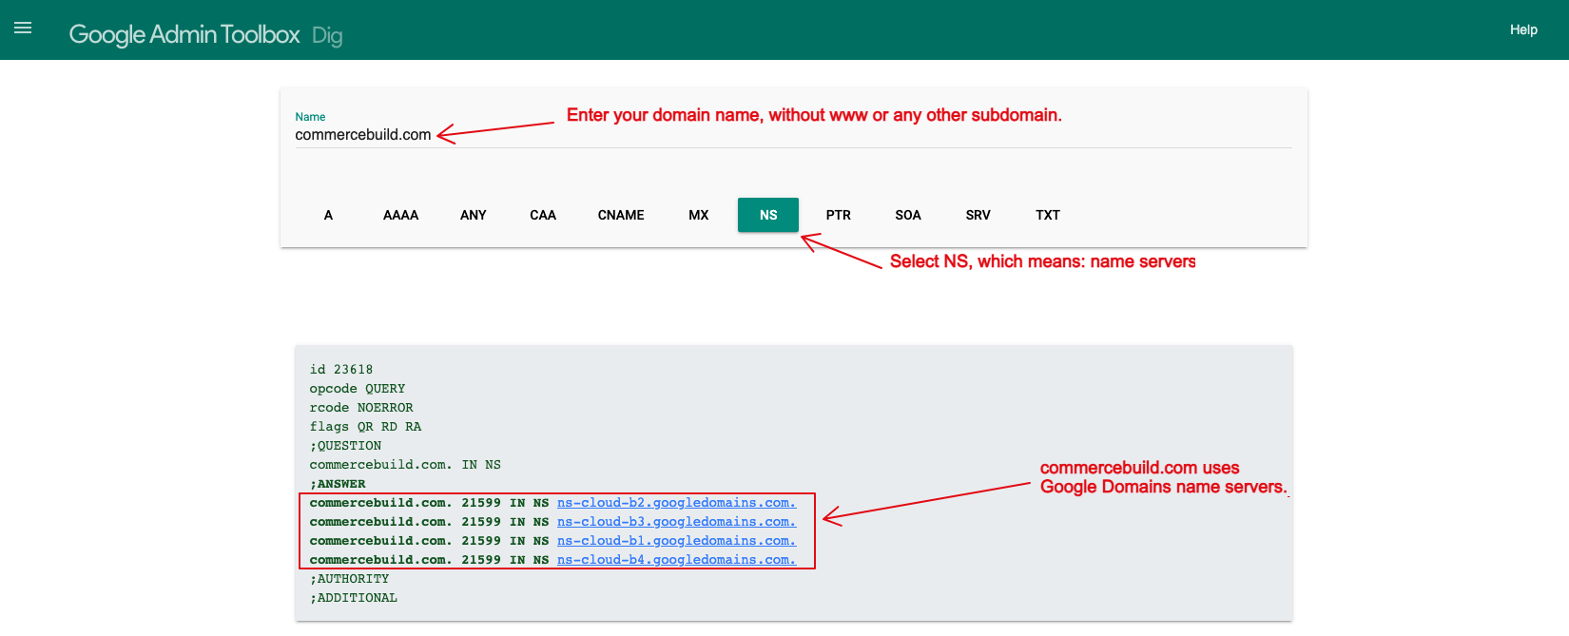This screenshot has height=636, width=1569.
Task: Click the 'rcode NOERROR' line
Action: [x=361, y=408]
